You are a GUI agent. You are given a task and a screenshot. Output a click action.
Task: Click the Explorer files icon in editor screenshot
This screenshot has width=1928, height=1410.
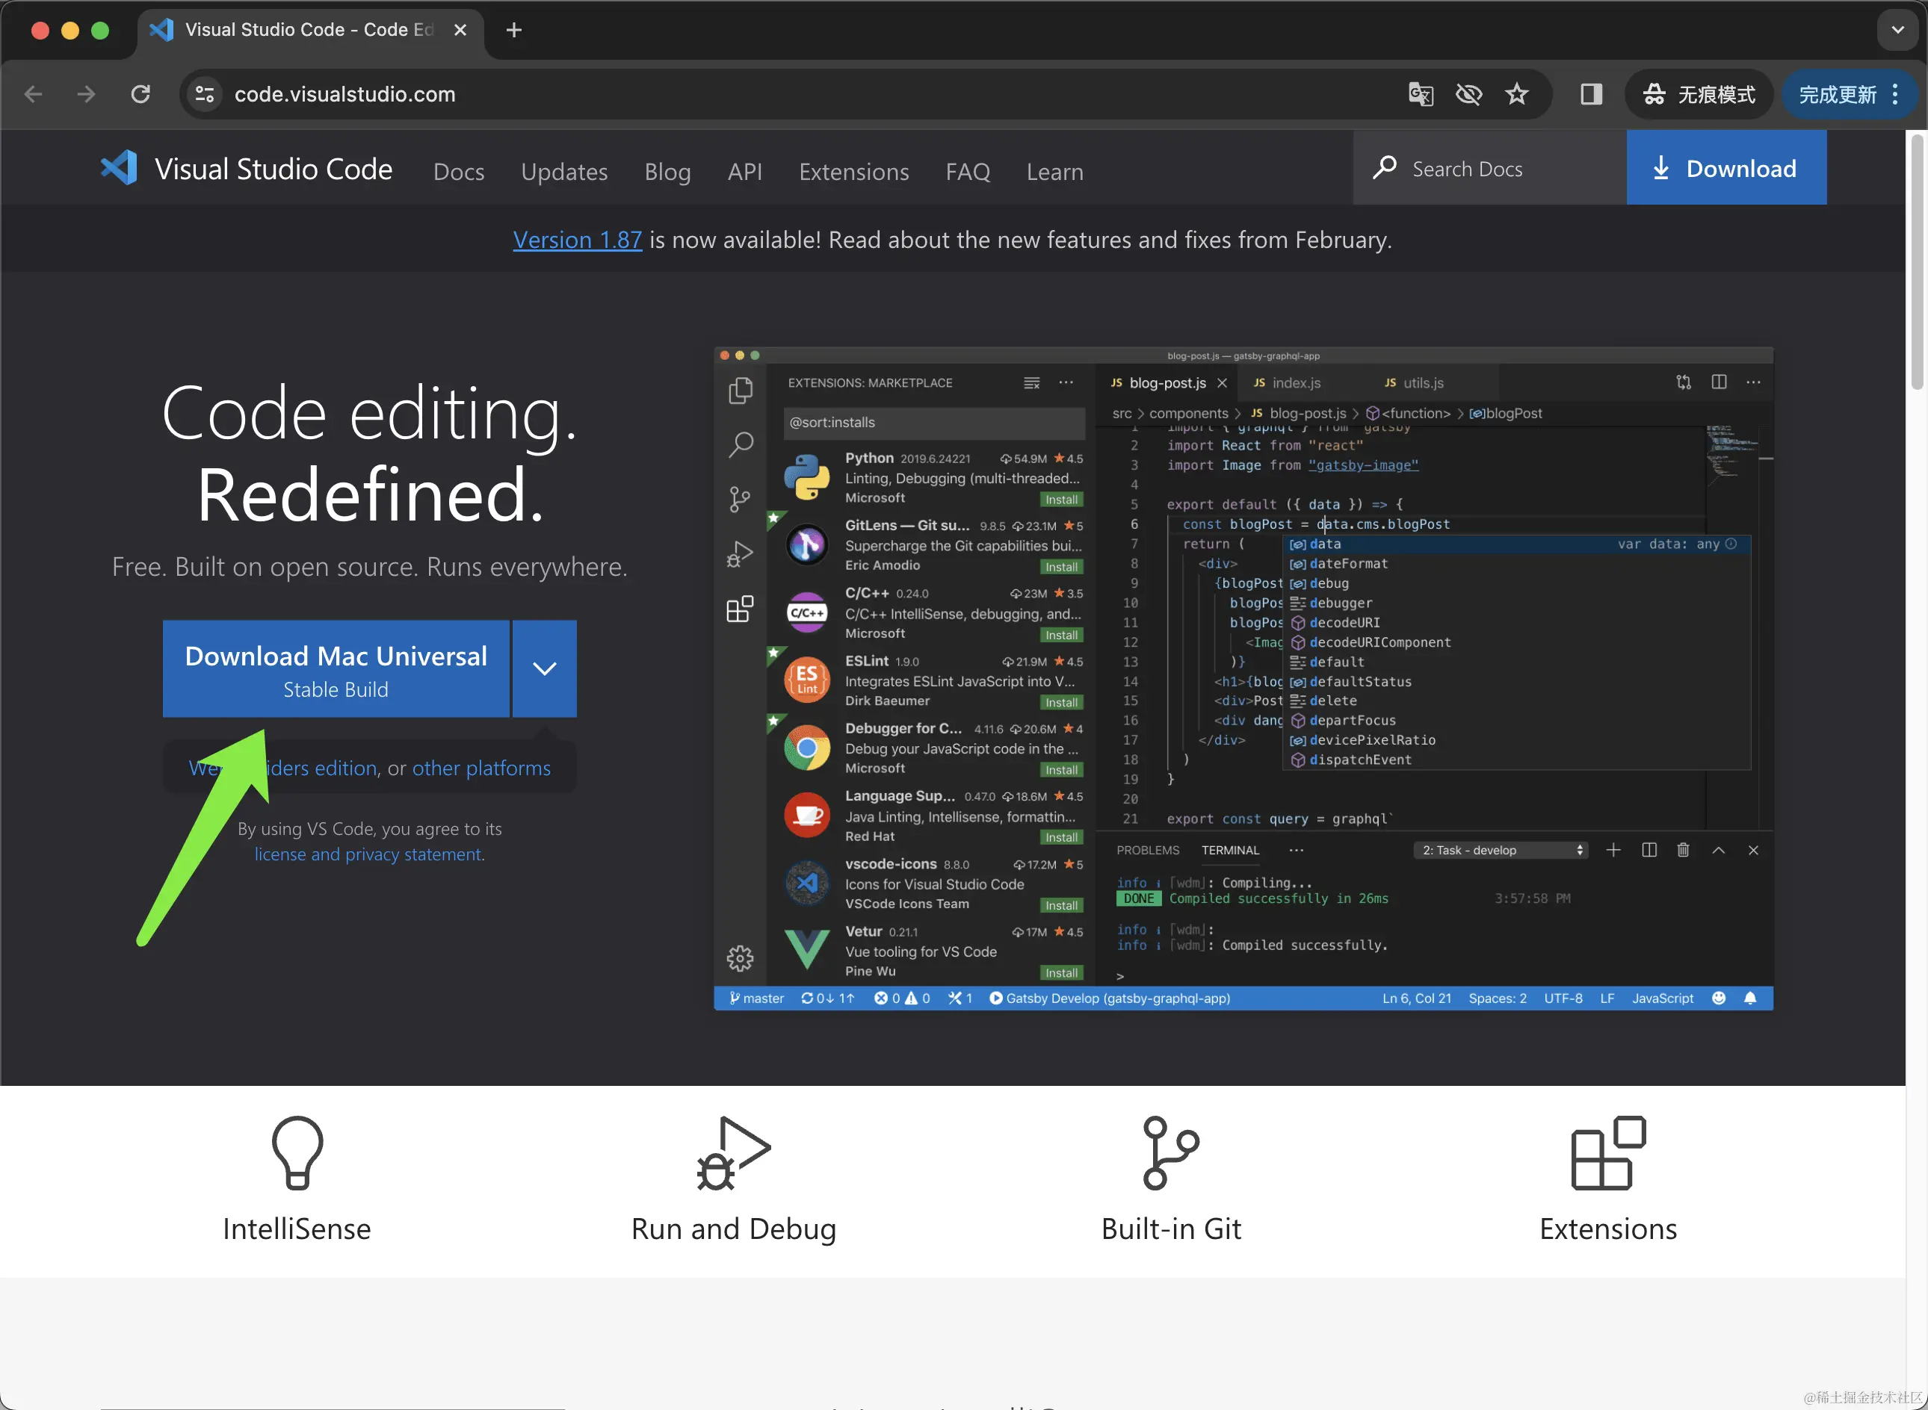739,391
